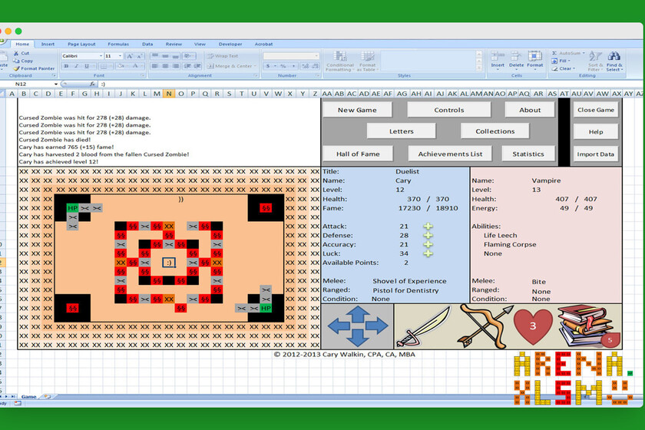Image resolution: width=645 pixels, height=430 pixels.
Task: Open the Find & Select dropdown
Action: click(614, 61)
